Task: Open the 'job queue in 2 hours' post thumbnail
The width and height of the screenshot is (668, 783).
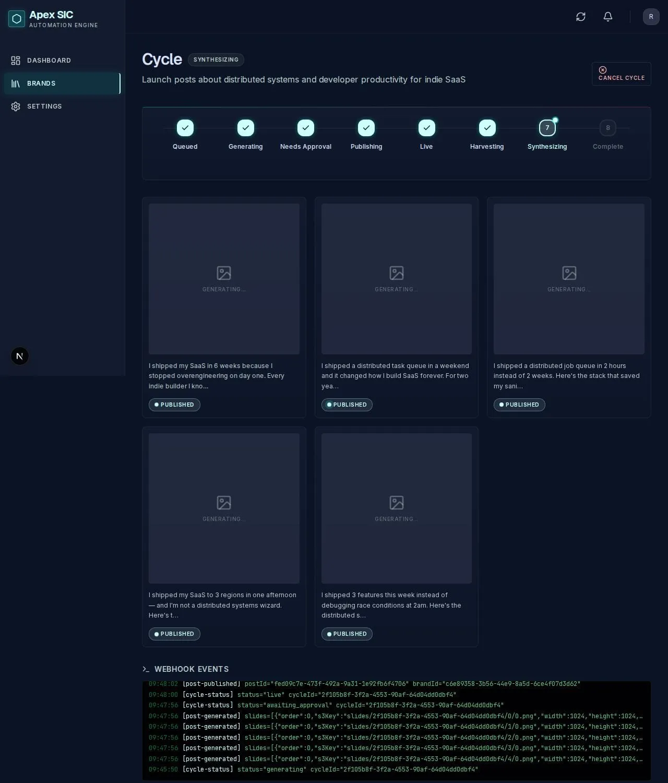Action: coord(569,279)
